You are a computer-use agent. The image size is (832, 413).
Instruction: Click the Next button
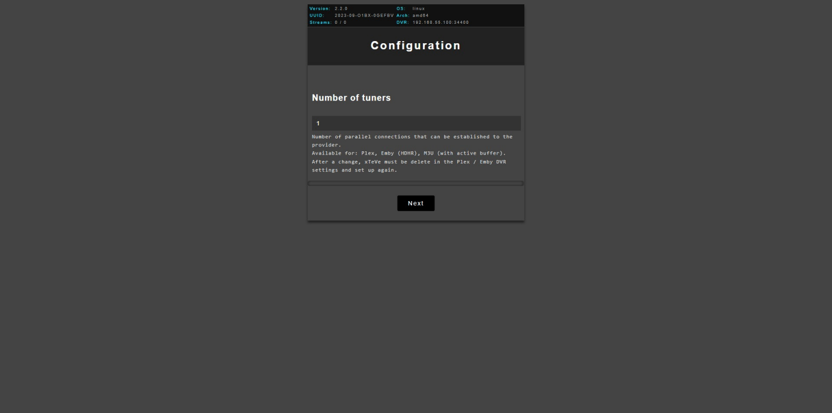click(x=415, y=203)
